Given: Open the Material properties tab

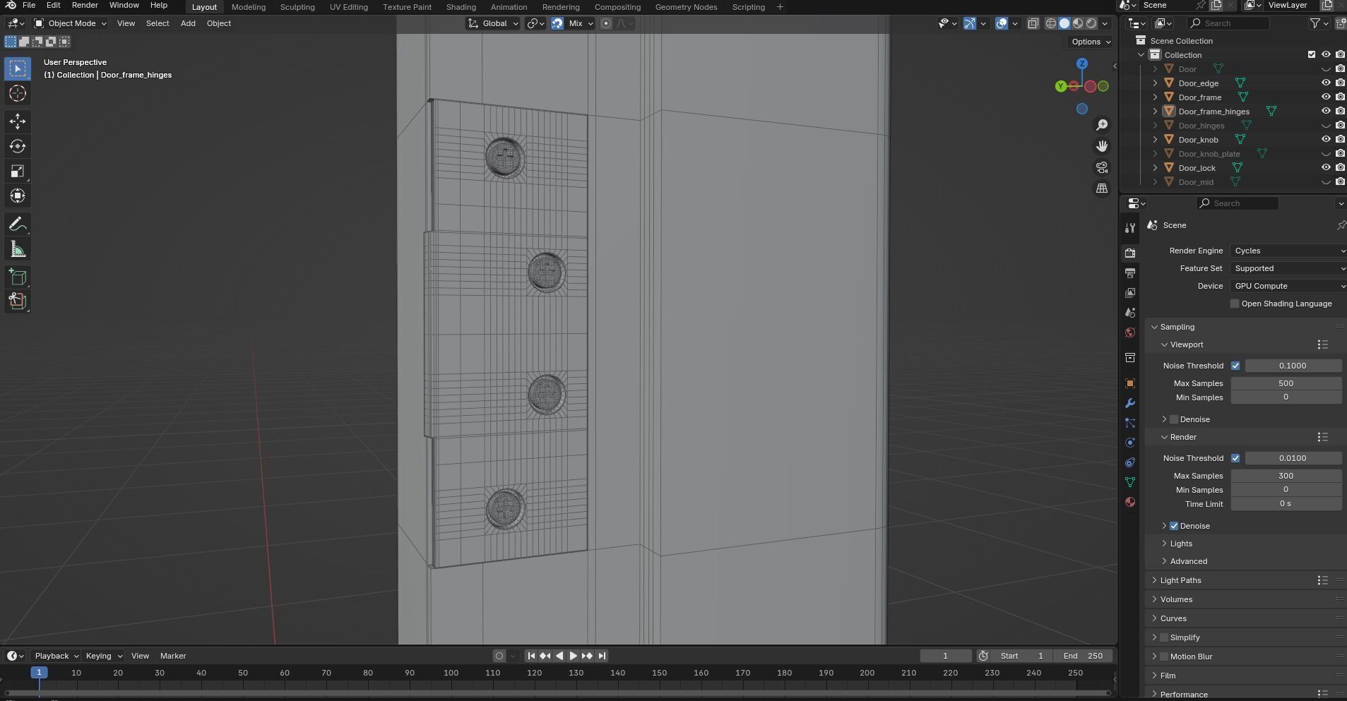Looking at the screenshot, I should point(1130,502).
